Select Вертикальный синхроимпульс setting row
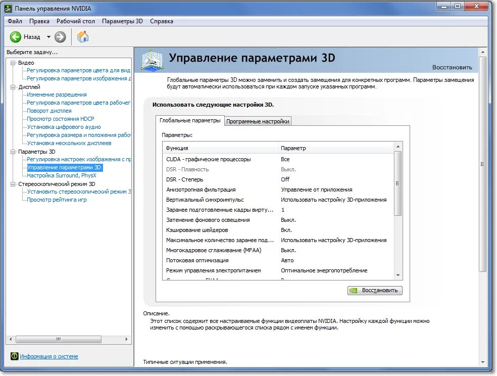 278,200
